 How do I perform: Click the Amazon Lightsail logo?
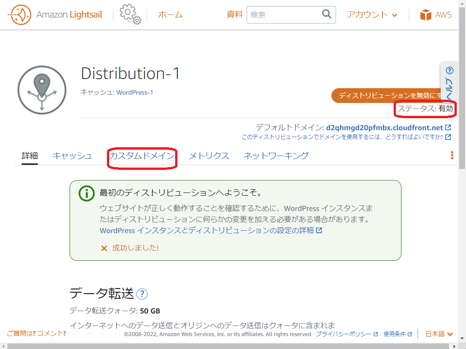[x=55, y=15]
